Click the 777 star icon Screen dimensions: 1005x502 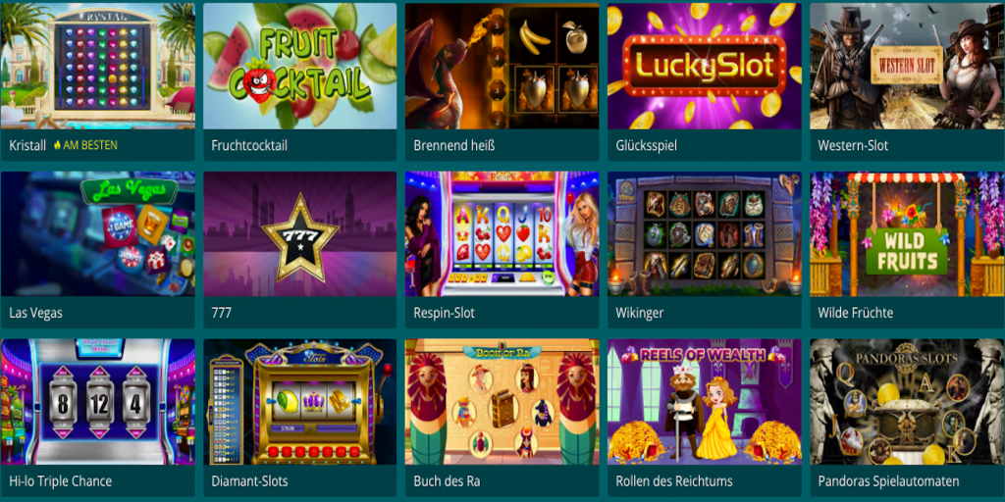[x=300, y=237]
